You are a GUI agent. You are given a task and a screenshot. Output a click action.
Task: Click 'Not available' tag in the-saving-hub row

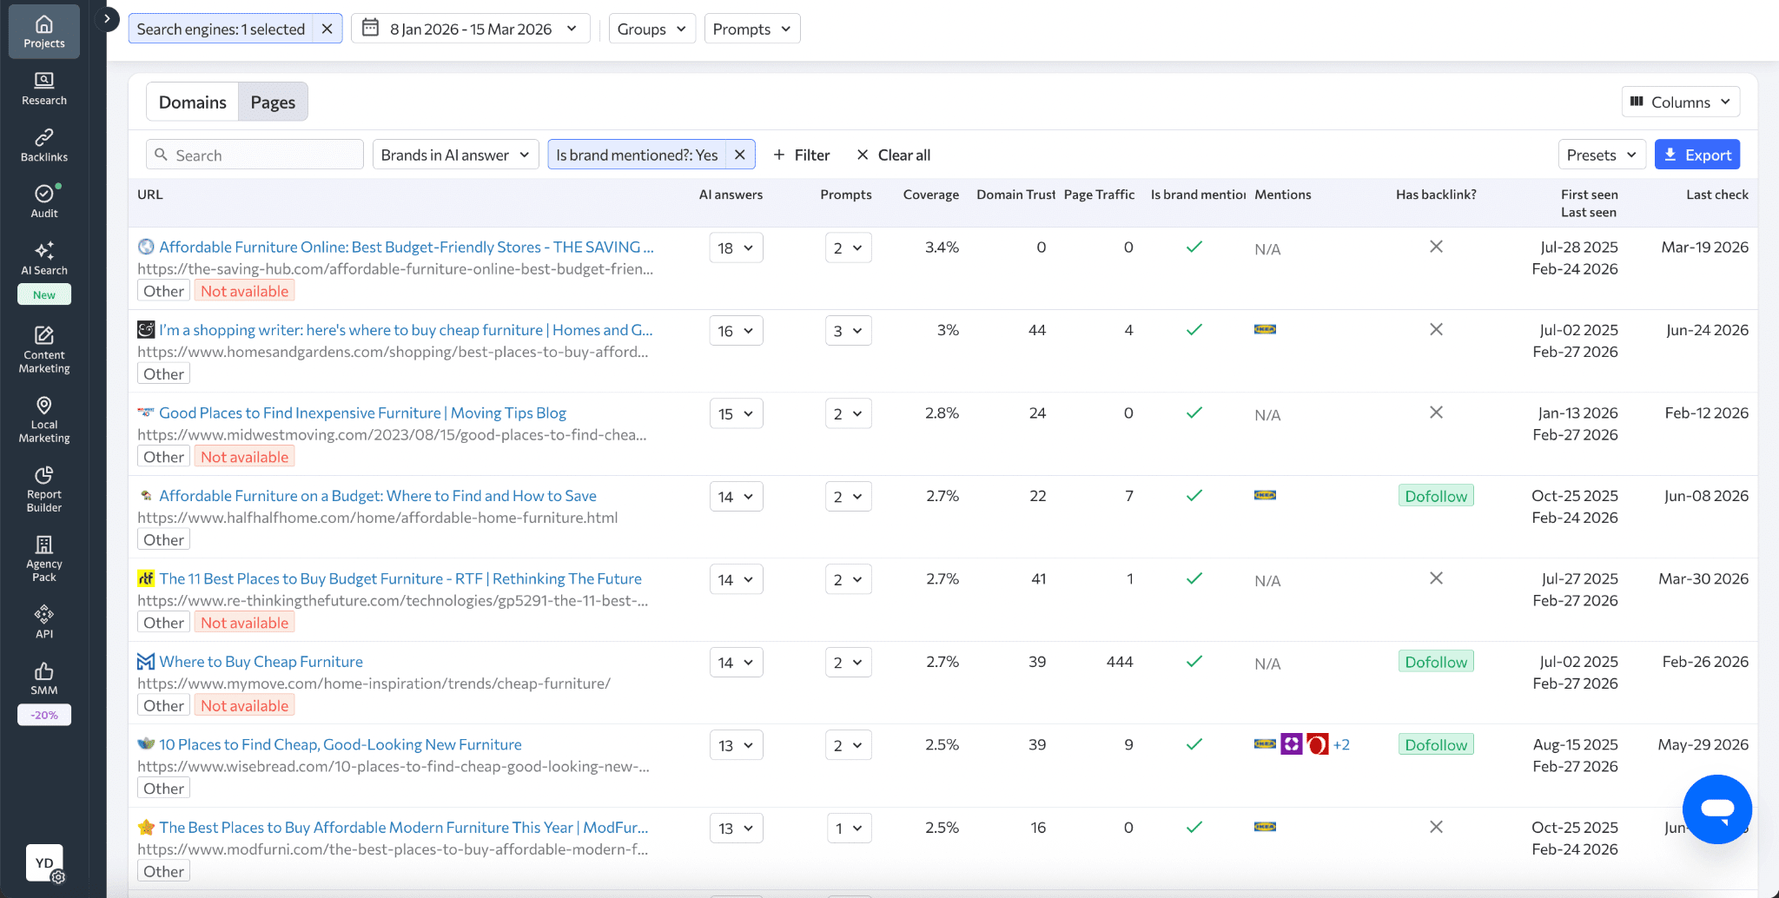(244, 291)
